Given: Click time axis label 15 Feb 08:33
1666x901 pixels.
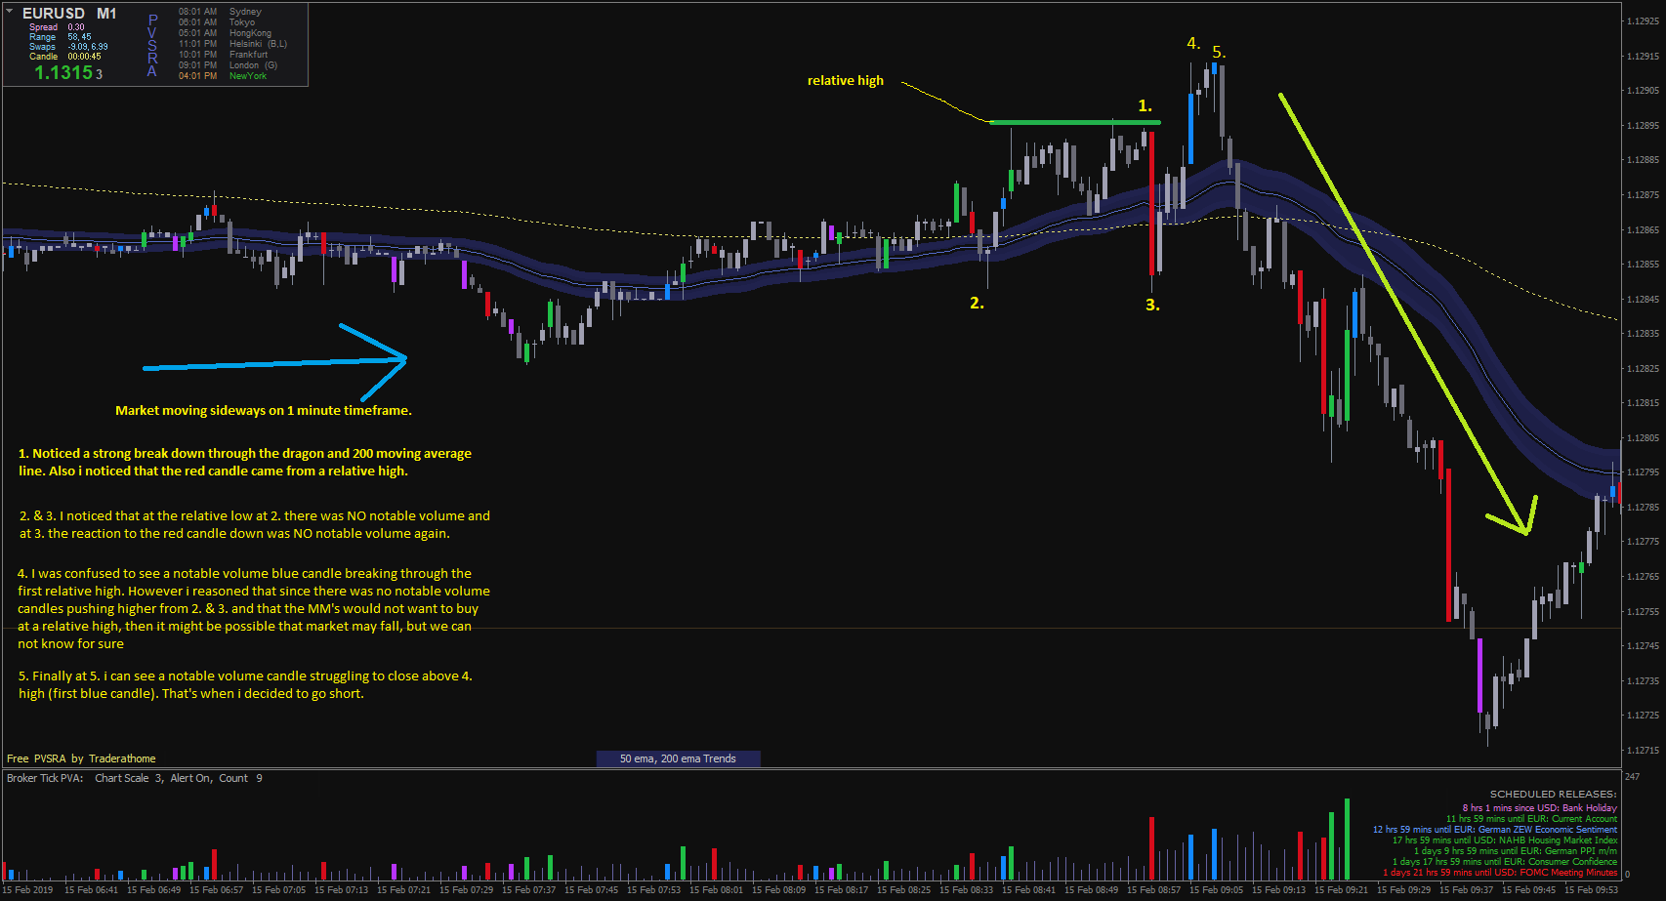Looking at the screenshot, I should tap(966, 890).
